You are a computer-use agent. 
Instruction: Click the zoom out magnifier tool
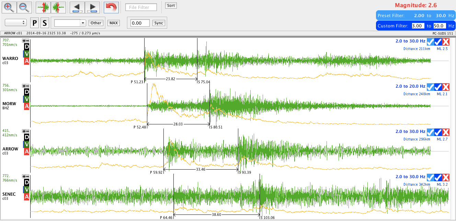pos(24,7)
